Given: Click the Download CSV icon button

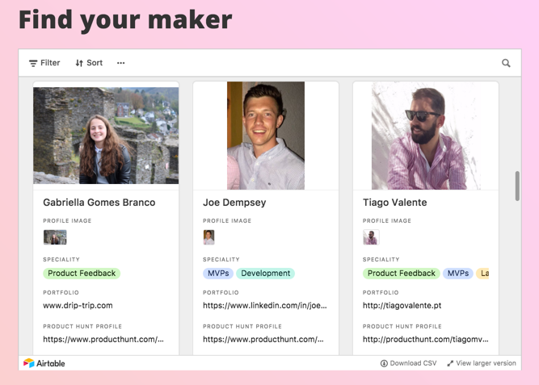Looking at the screenshot, I should [384, 363].
